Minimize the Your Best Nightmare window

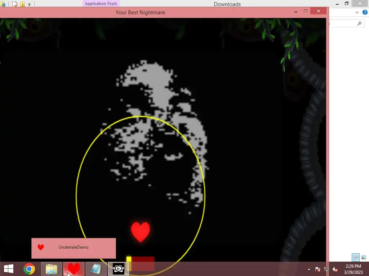point(296,11)
